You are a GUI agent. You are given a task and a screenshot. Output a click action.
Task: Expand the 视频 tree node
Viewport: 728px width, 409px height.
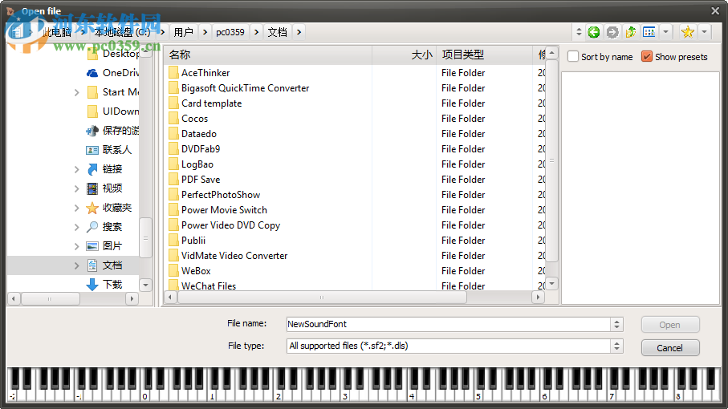click(x=76, y=188)
